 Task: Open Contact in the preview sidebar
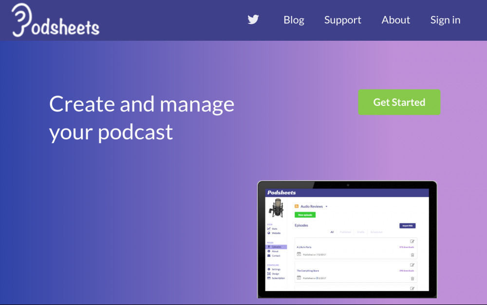[x=274, y=256]
